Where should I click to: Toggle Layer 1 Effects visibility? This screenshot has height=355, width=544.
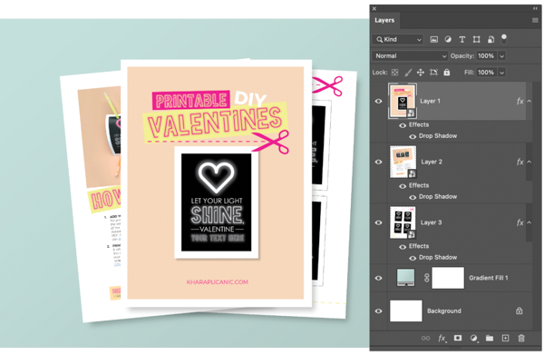point(403,125)
